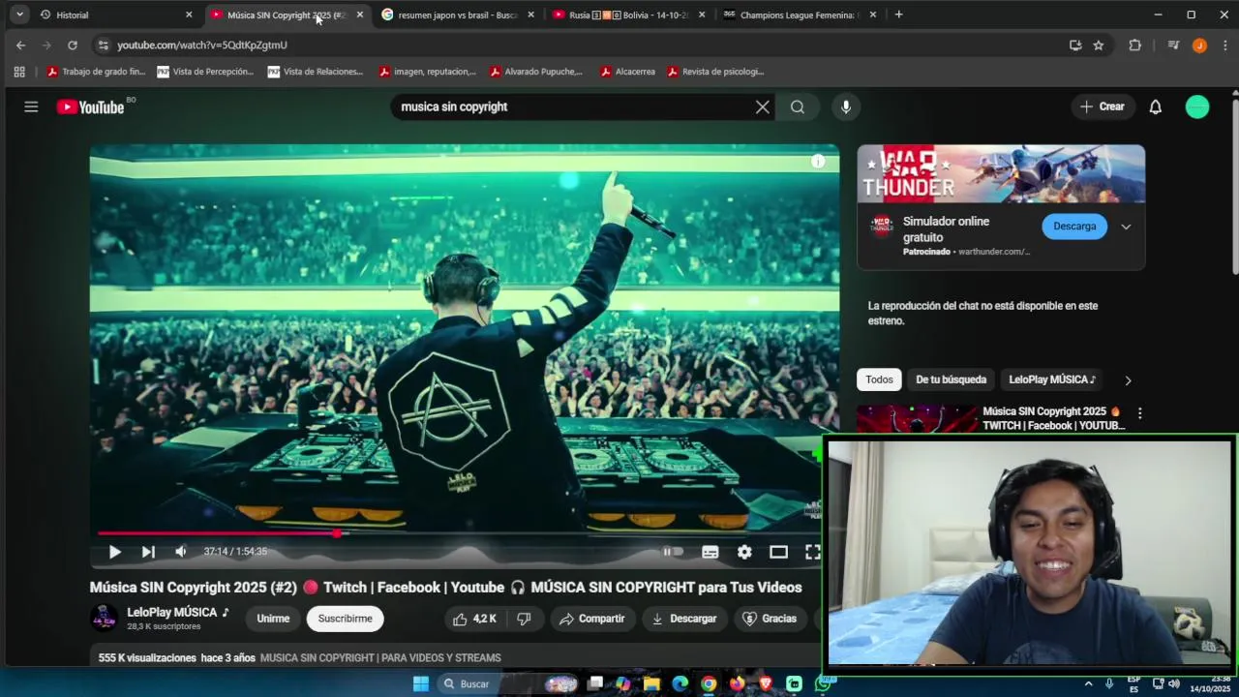The image size is (1239, 697).
Task: Dislike the video
Action: (x=524, y=619)
